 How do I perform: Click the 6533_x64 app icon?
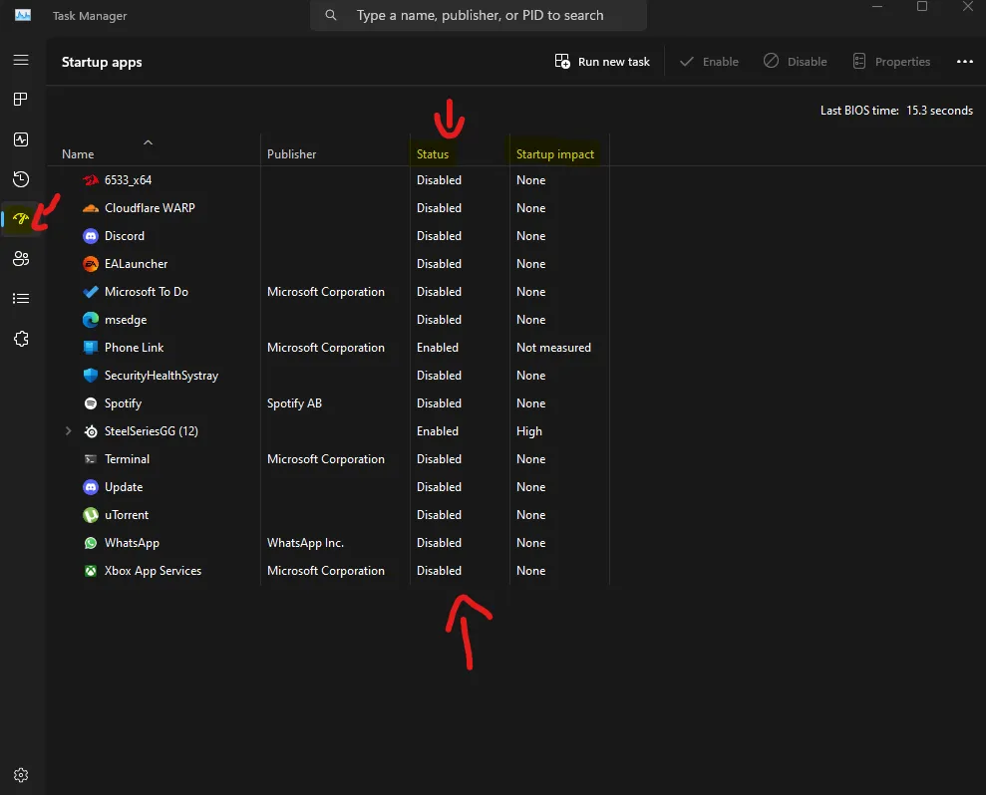(x=91, y=180)
